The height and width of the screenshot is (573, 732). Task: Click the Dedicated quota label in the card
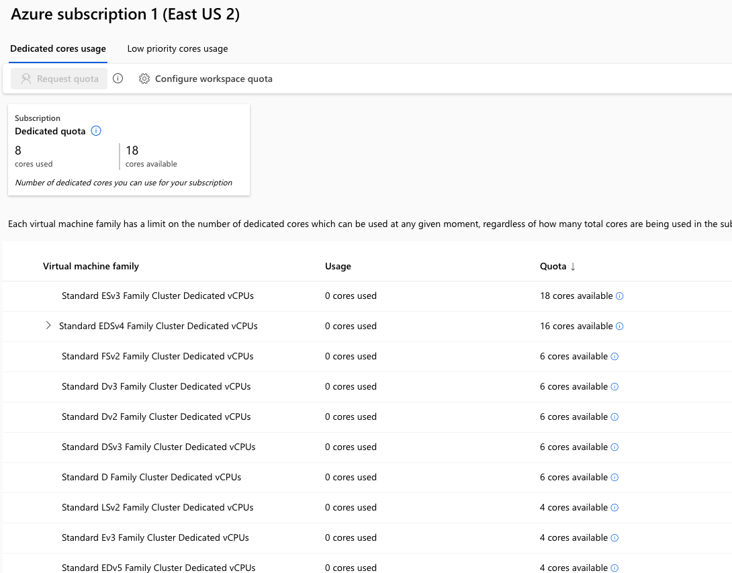[50, 131]
